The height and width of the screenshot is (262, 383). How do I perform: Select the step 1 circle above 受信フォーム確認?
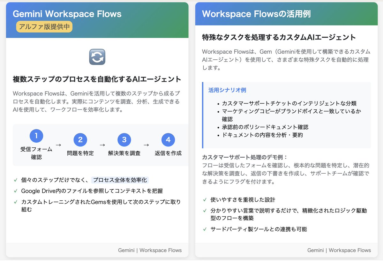tap(36, 136)
